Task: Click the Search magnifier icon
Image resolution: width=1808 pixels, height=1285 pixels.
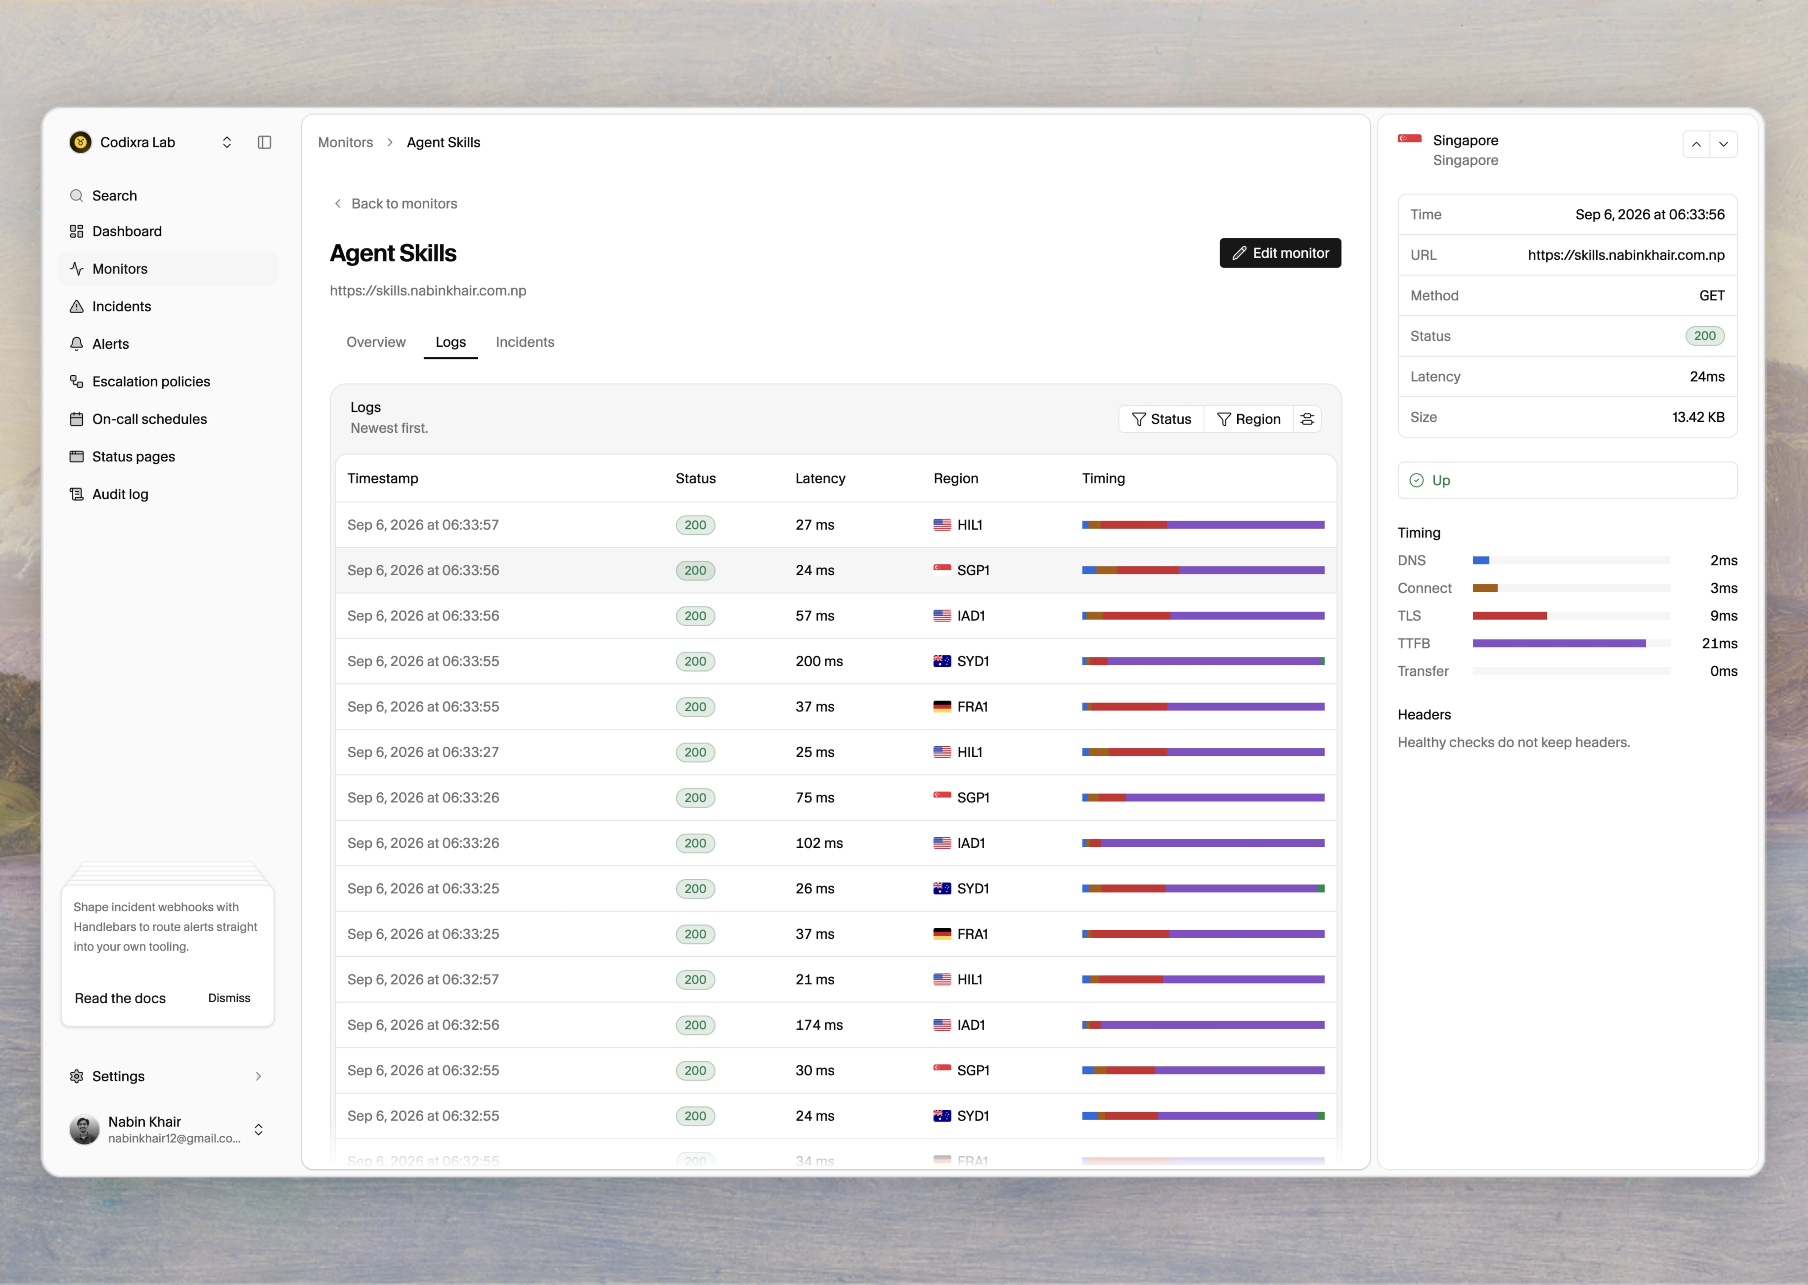Action: point(77,195)
